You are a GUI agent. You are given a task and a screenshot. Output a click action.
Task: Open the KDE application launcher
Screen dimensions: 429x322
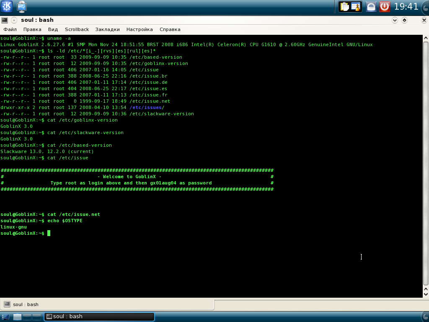point(7,6)
